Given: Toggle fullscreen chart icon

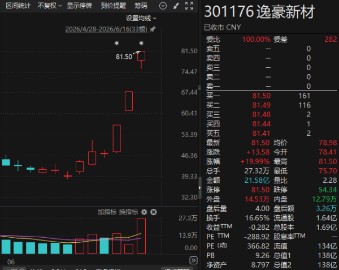Looking at the screenshot, I should (x=189, y=6).
